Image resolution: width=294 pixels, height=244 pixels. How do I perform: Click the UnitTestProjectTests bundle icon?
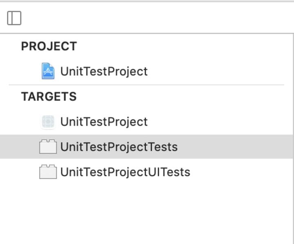[x=48, y=147]
